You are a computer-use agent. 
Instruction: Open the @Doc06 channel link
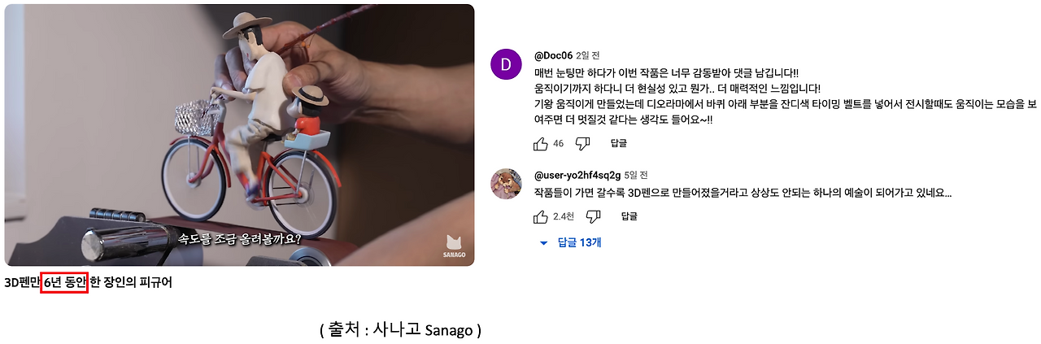click(553, 56)
